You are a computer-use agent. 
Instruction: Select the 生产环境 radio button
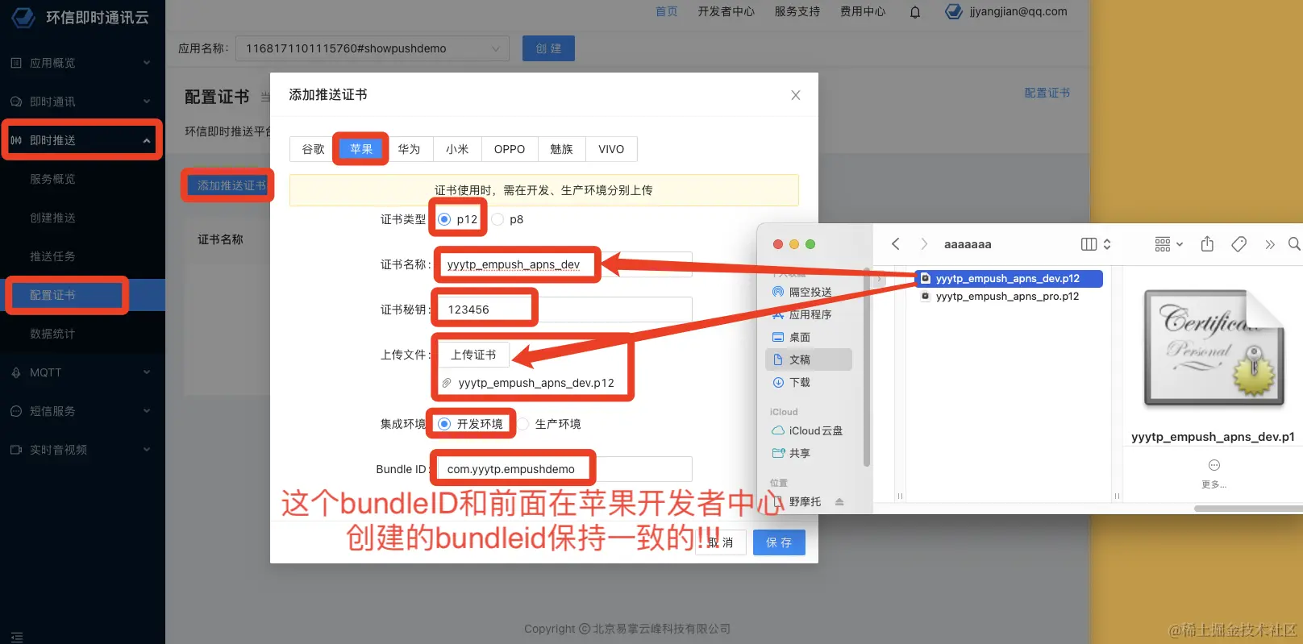(523, 424)
